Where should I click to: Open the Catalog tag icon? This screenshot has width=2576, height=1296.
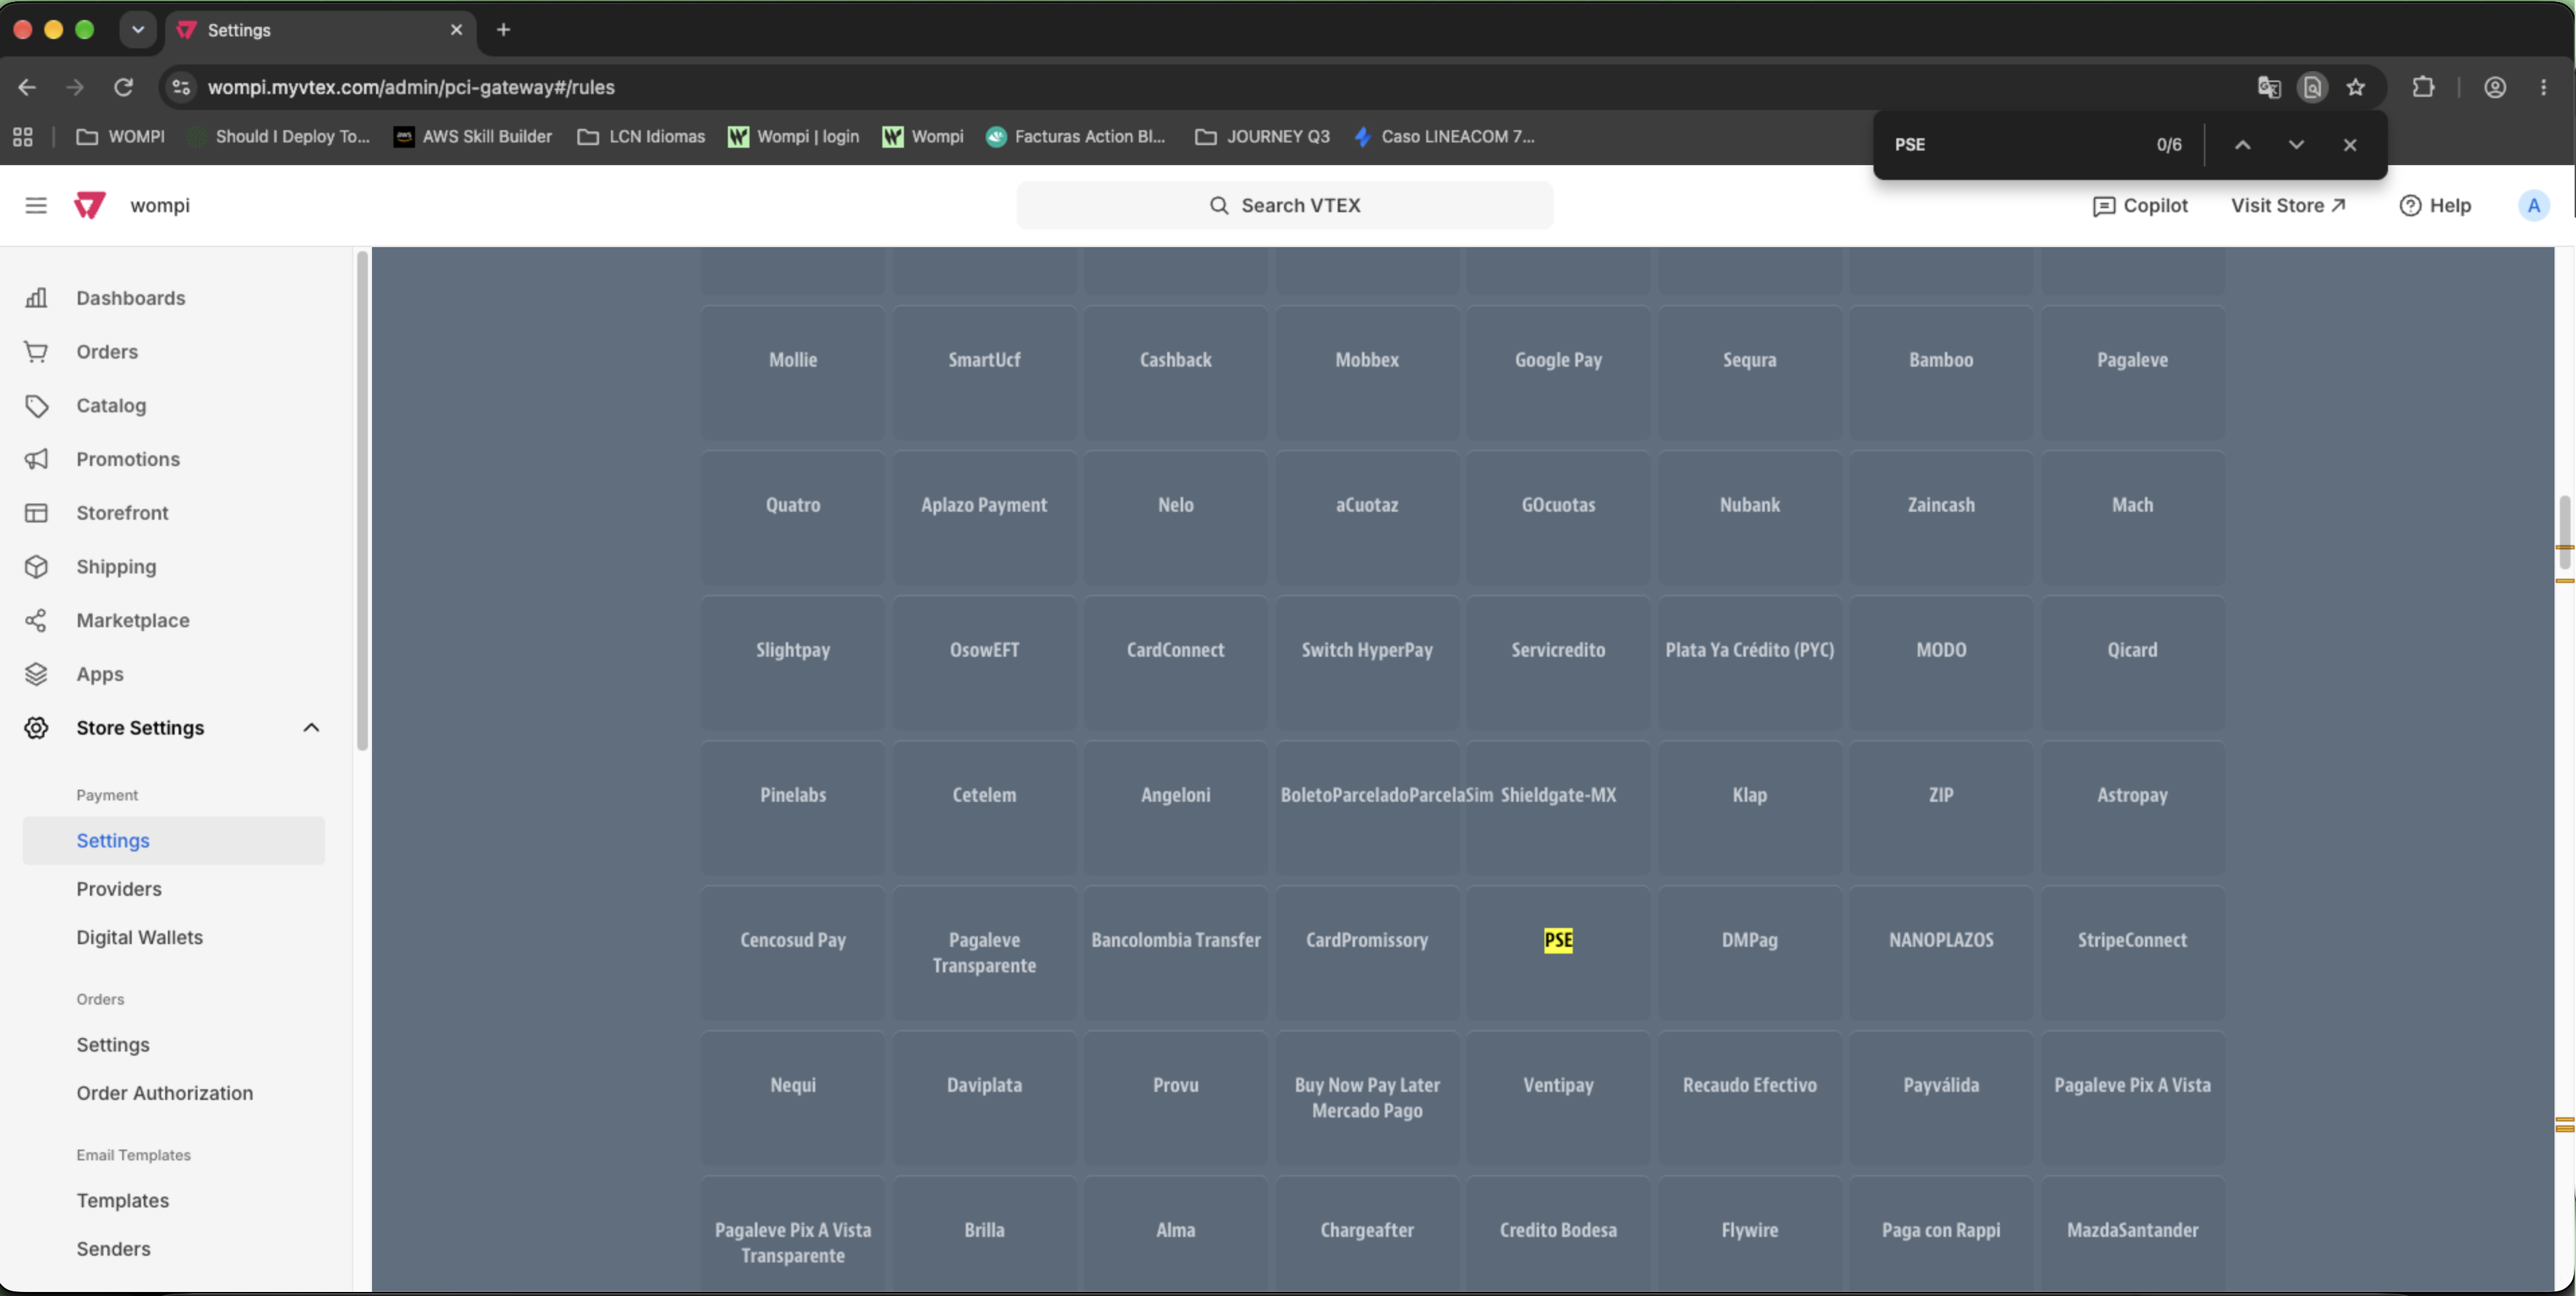36,406
